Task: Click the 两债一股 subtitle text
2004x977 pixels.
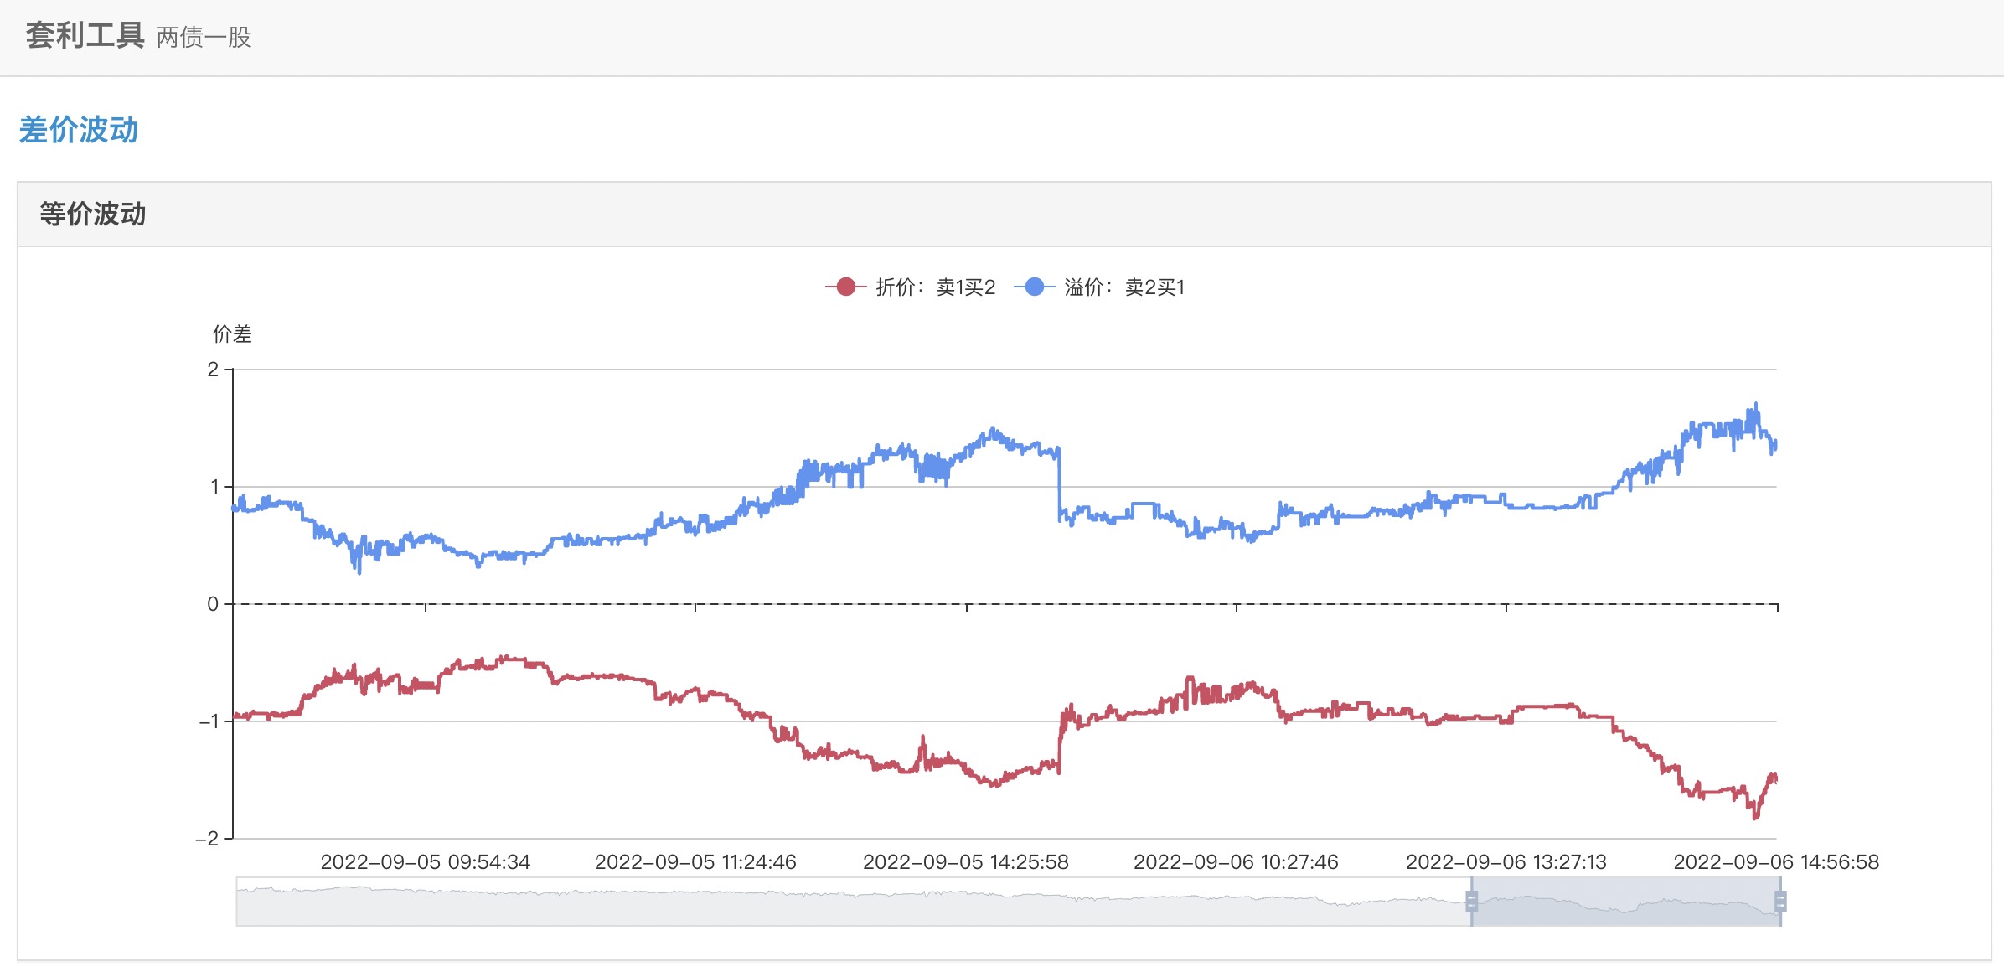Action: (x=204, y=38)
